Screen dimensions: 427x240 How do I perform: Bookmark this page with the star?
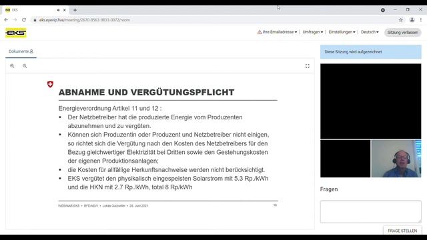point(401,20)
